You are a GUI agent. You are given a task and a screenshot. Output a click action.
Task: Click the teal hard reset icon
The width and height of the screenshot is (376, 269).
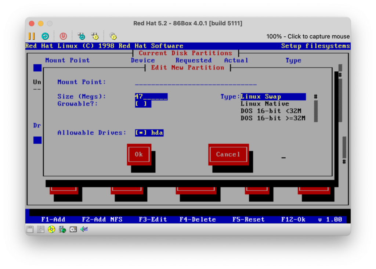(45, 36)
